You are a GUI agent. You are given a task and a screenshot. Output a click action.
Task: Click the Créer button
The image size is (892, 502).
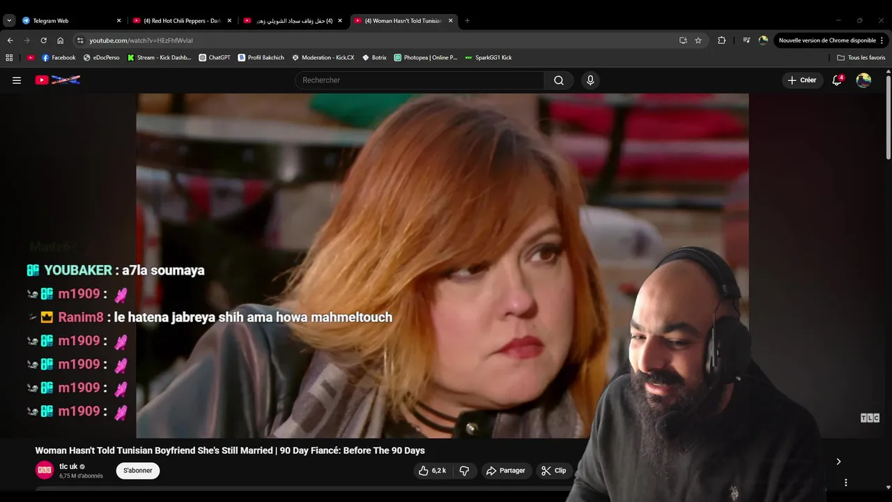pyautogui.click(x=802, y=80)
